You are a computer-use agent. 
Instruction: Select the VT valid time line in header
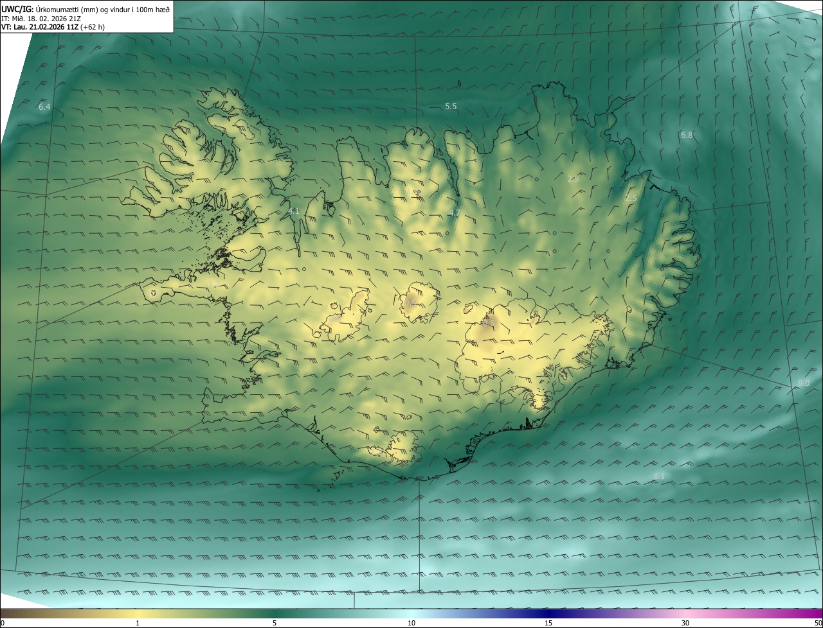(x=53, y=26)
